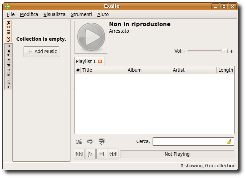This screenshot has width=246, height=178.
Task: Minimize the Exaile window
Action: coord(215,6)
